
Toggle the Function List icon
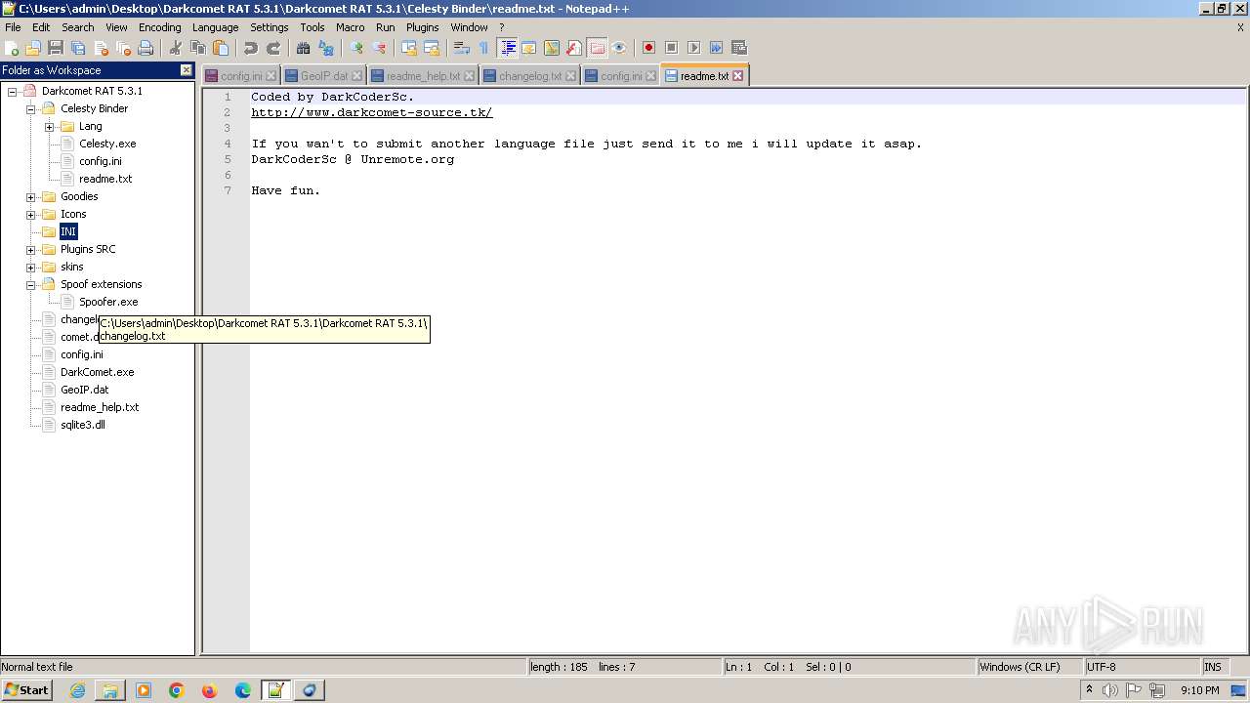point(574,48)
